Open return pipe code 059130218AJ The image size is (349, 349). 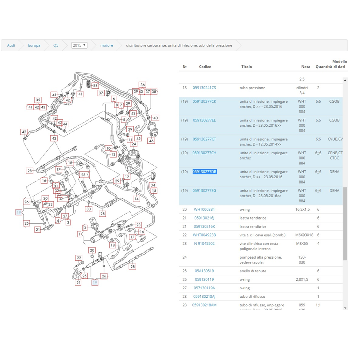click(204, 296)
